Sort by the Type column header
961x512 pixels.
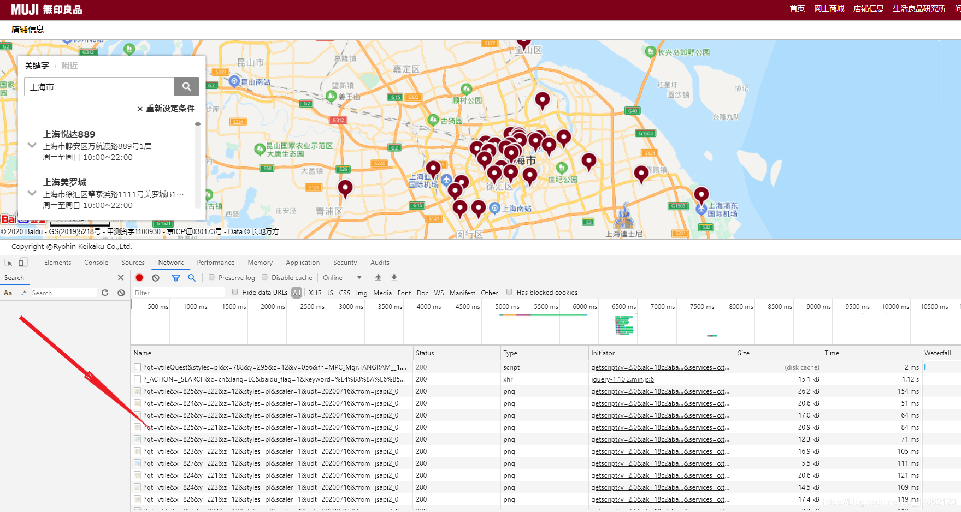pos(545,353)
